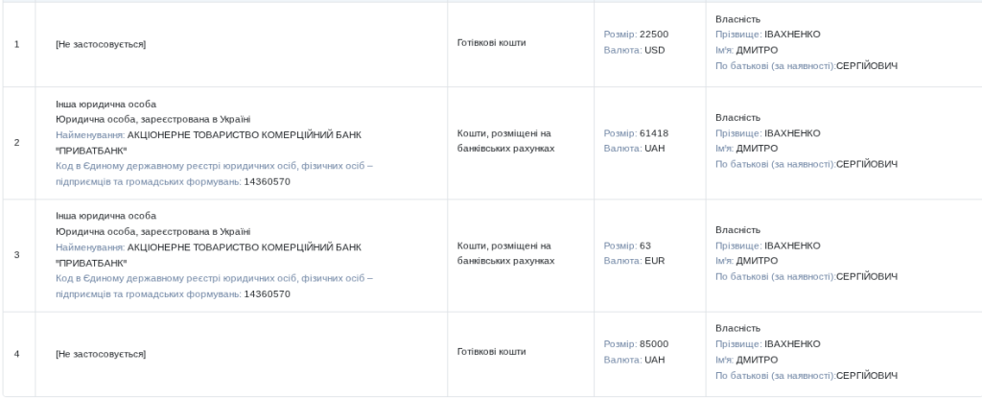Click the 'ПРИВАТБАНК' name in row 3
This screenshot has width=982, height=398.
tap(91, 263)
